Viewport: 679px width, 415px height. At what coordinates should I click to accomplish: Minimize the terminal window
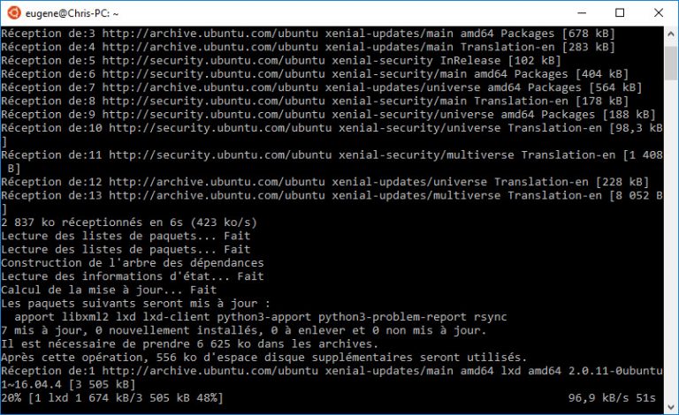pyautogui.click(x=580, y=13)
